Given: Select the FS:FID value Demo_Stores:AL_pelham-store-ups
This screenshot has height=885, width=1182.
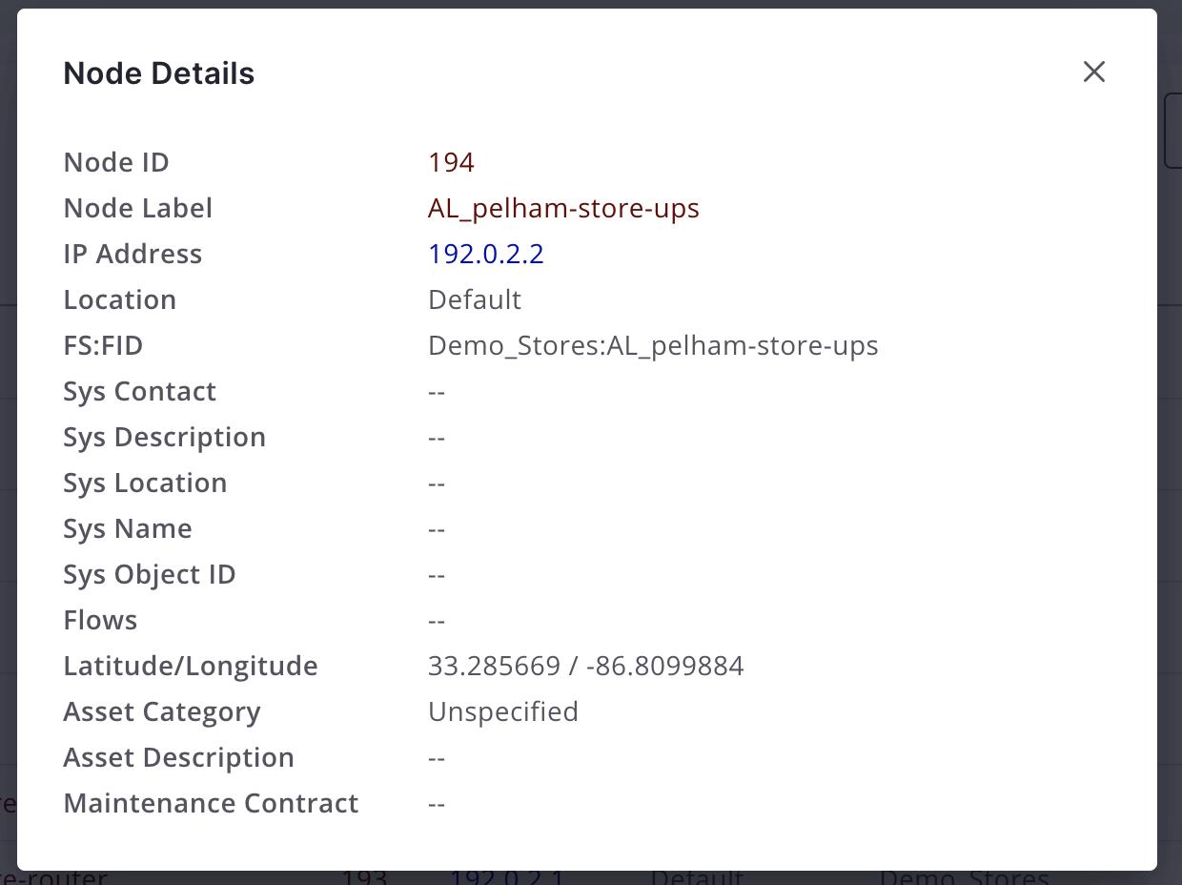Looking at the screenshot, I should (653, 345).
